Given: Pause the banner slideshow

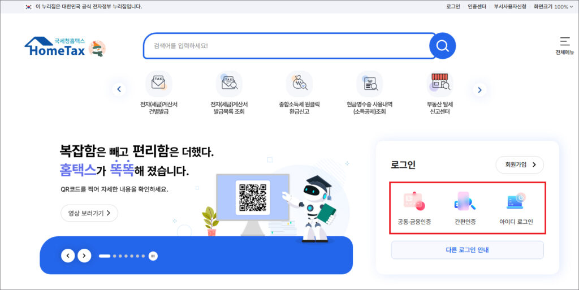Looking at the screenshot, I should (153, 256).
